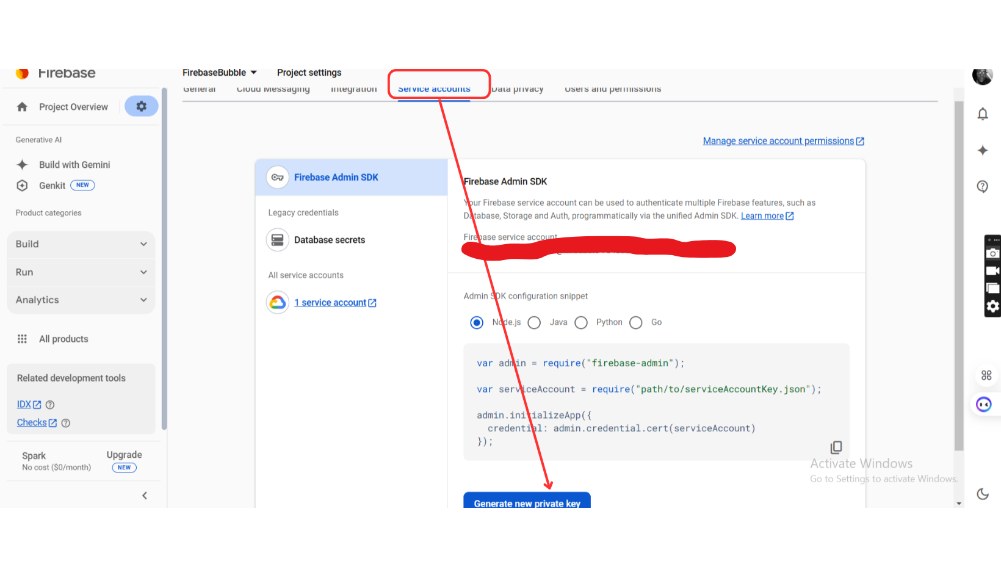
Task: Click the scroll down arrow
Action: pos(959,504)
